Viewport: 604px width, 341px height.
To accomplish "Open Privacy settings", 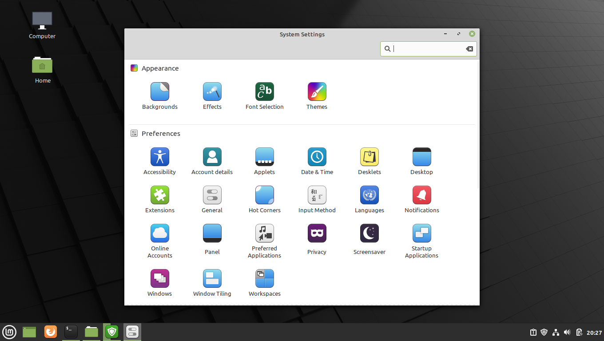I will pyautogui.click(x=317, y=239).
